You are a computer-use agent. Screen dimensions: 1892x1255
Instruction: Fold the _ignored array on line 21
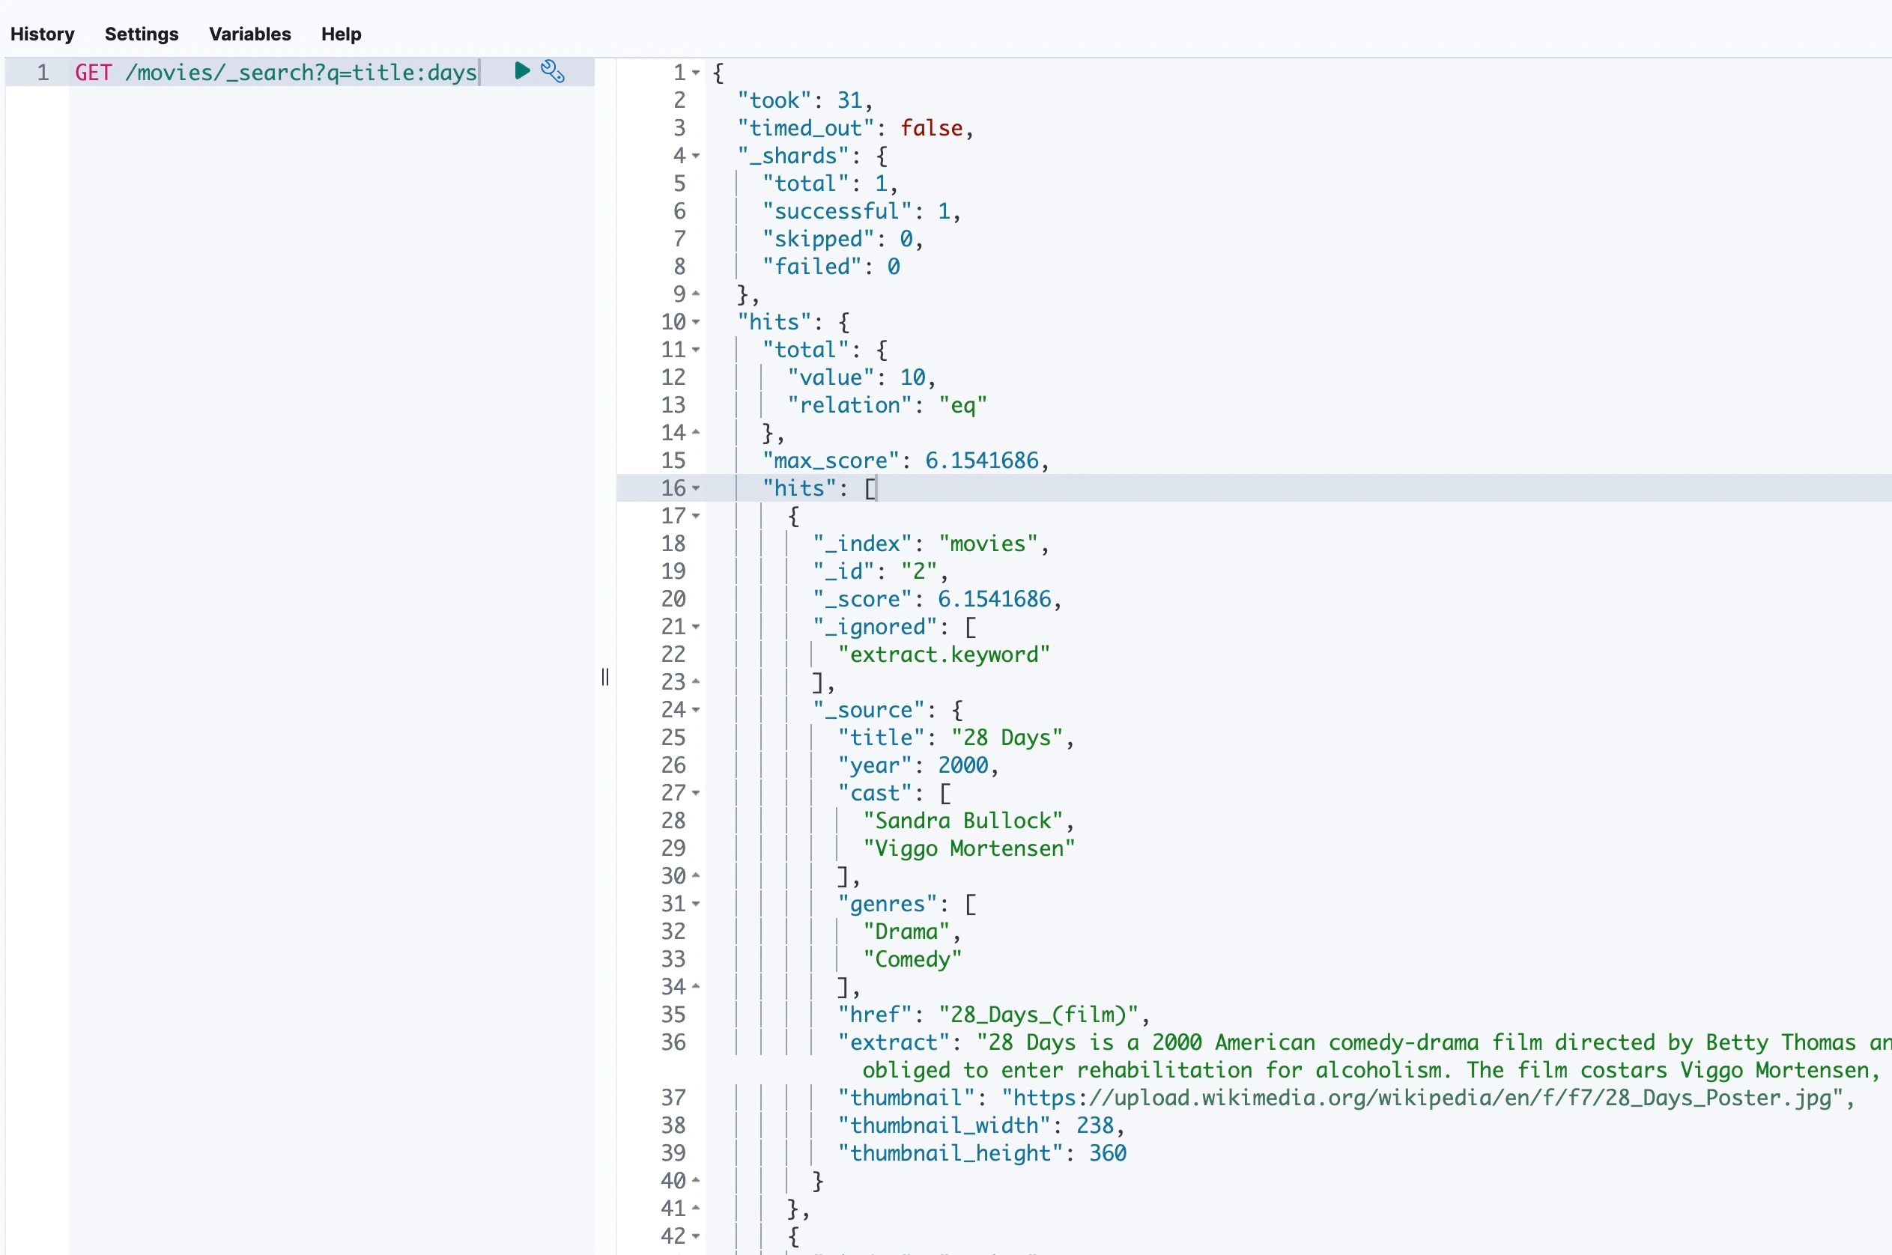pyautogui.click(x=696, y=627)
